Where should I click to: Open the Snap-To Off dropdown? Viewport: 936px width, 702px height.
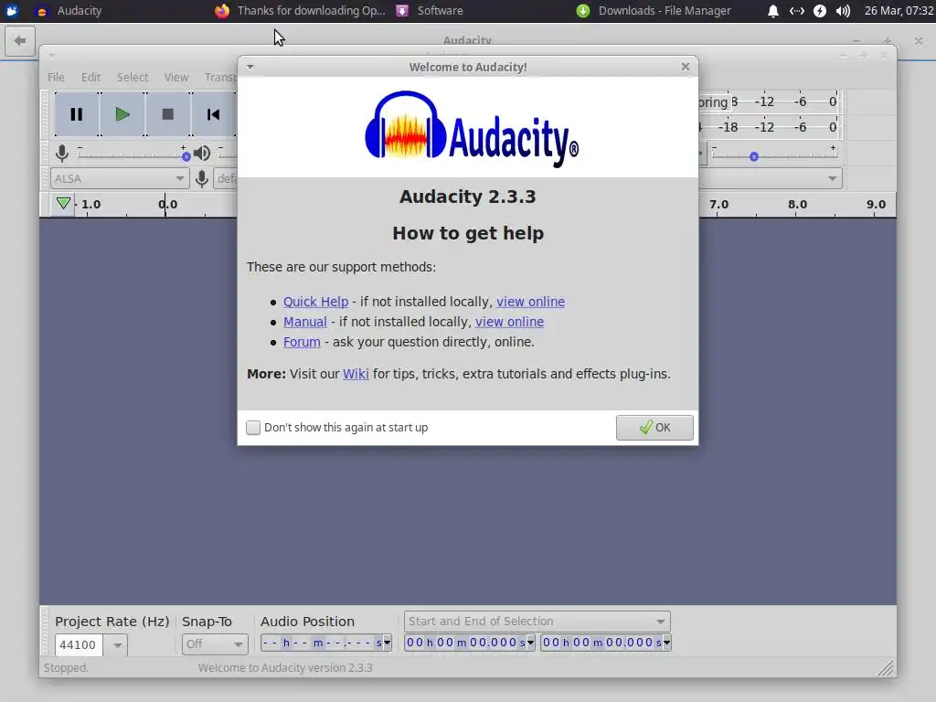(215, 644)
